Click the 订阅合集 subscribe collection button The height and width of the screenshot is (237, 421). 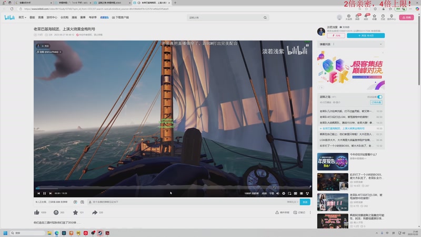pyautogui.click(x=376, y=102)
